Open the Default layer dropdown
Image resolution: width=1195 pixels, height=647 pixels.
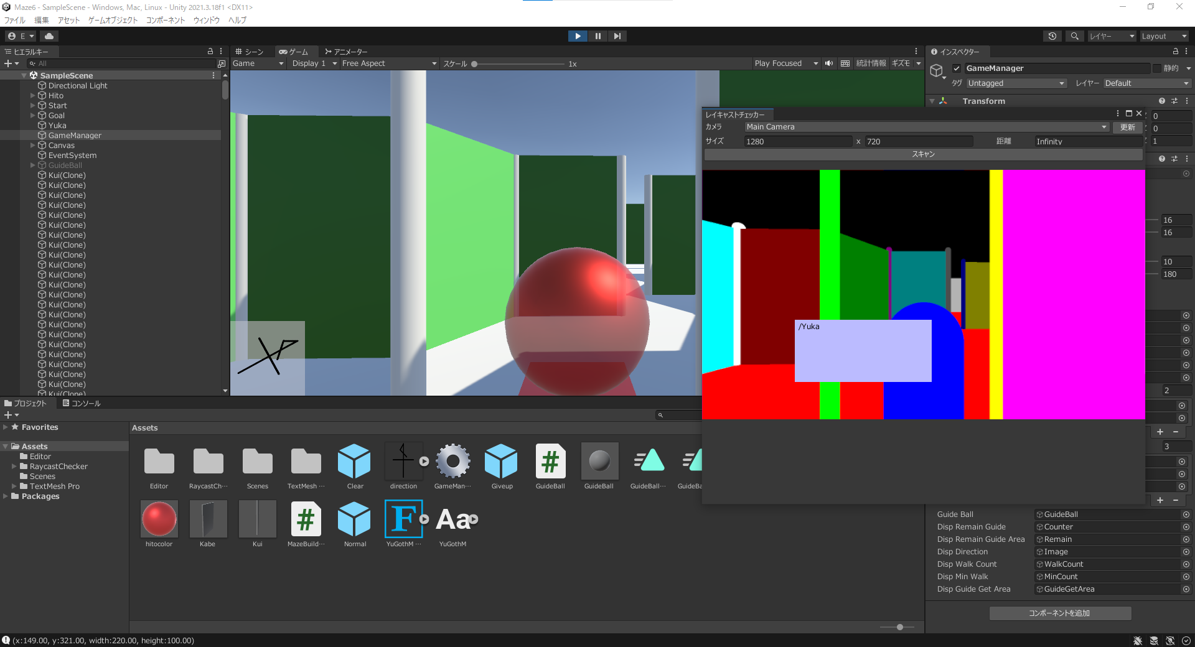coord(1146,83)
